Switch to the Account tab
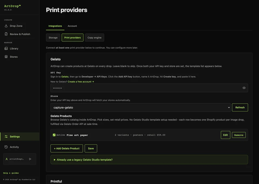The width and height of the screenshot is (259, 184). 72,26
